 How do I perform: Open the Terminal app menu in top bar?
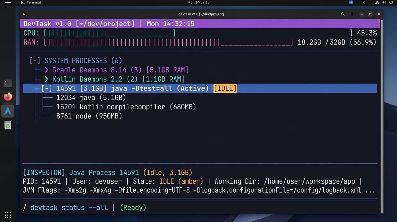point(31,2)
